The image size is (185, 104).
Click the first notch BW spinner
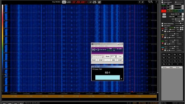coord(172,6)
